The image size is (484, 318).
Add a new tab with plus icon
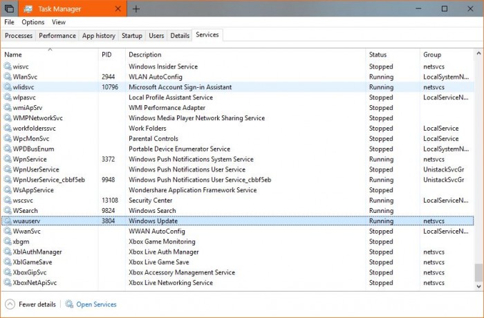[x=136, y=9]
